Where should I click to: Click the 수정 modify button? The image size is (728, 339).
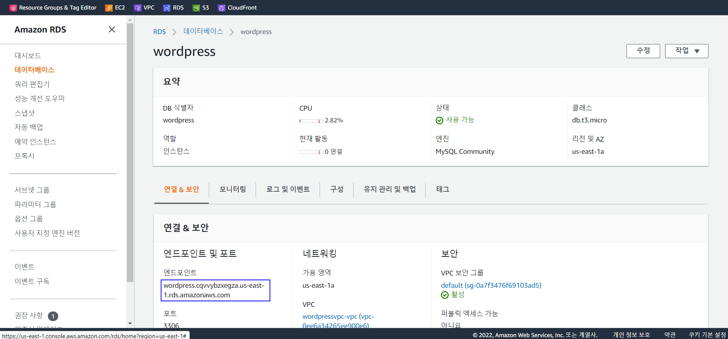tap(643, 51)
